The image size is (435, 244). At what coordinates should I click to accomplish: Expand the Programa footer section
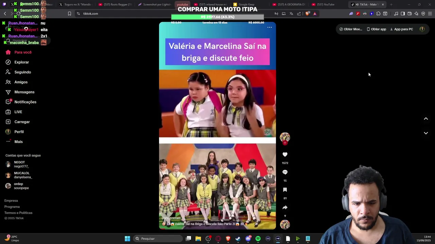coord(12,207)
